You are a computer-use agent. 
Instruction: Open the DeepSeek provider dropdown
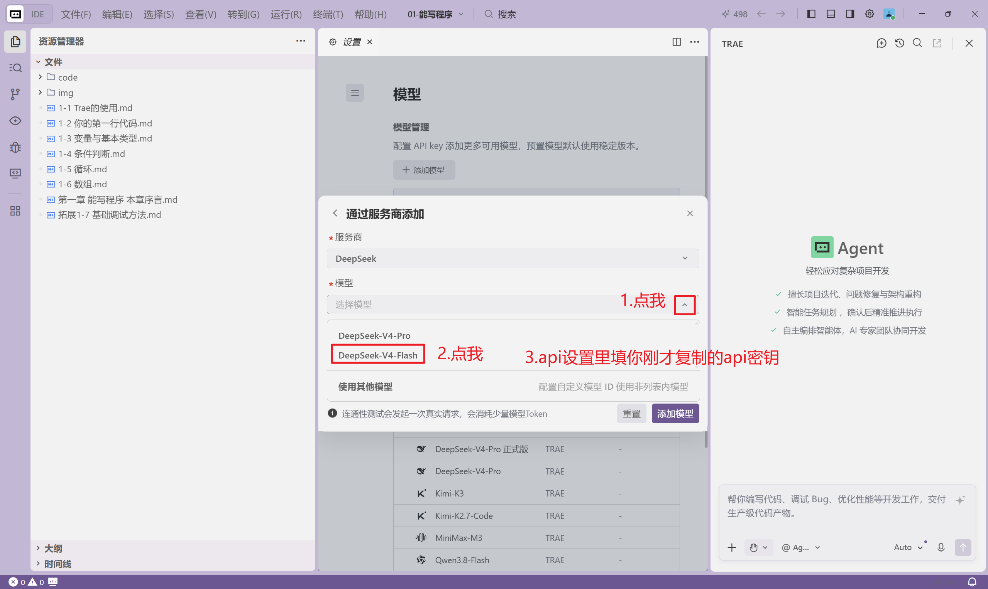[513, 258]
